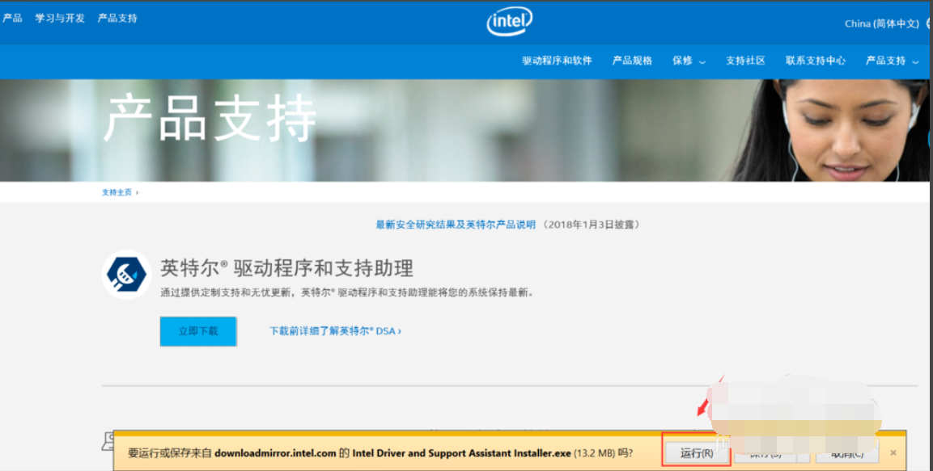Open the 最新安全研究结果及英特尔产品说明 link
This screenshot has width=933, height=471.
tap(456, 225)
